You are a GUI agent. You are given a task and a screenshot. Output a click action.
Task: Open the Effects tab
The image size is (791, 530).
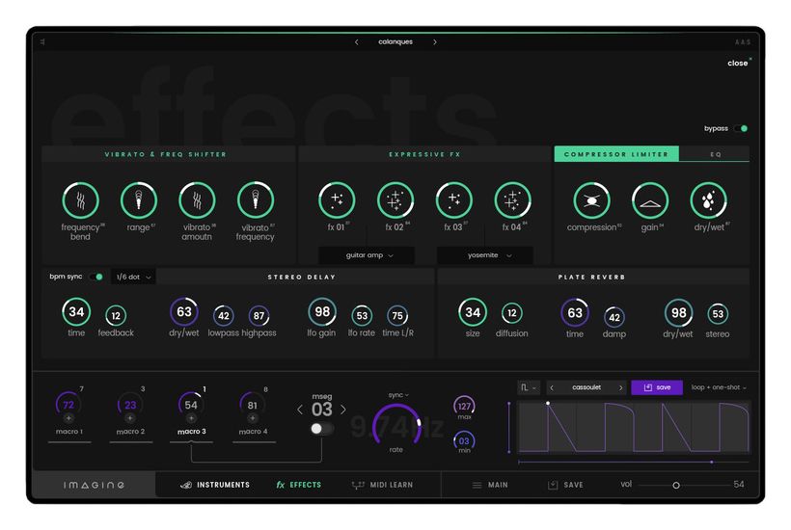(x=299, y=485)
